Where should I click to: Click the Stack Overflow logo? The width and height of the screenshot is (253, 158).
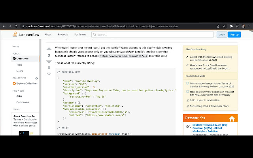(25, 35)
